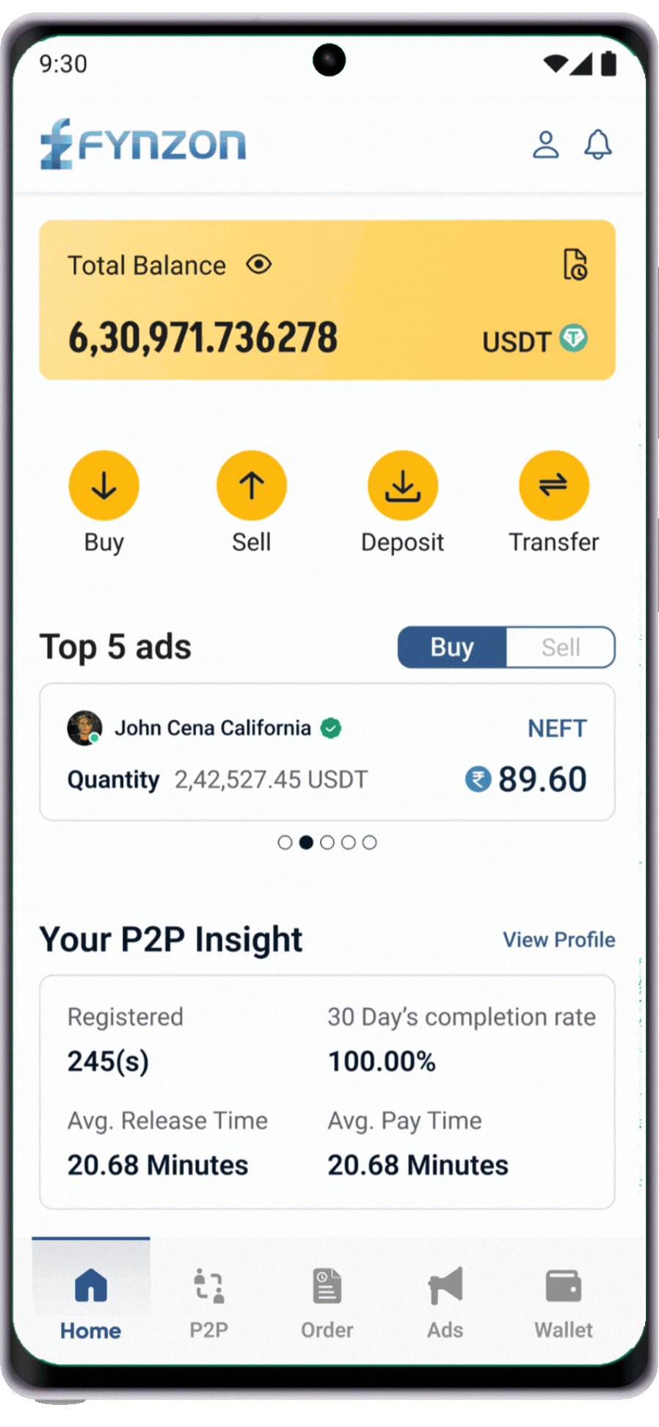This screenshot has width=659, height=1427.
Task: Select the Buy action icon
Action: pyautogui.click(x=103, y=484)
